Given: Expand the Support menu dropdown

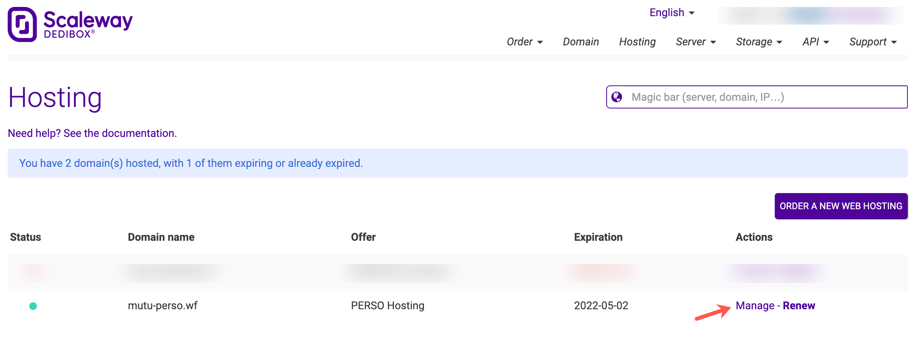Looking at the screenshot, I should [873, 42].
